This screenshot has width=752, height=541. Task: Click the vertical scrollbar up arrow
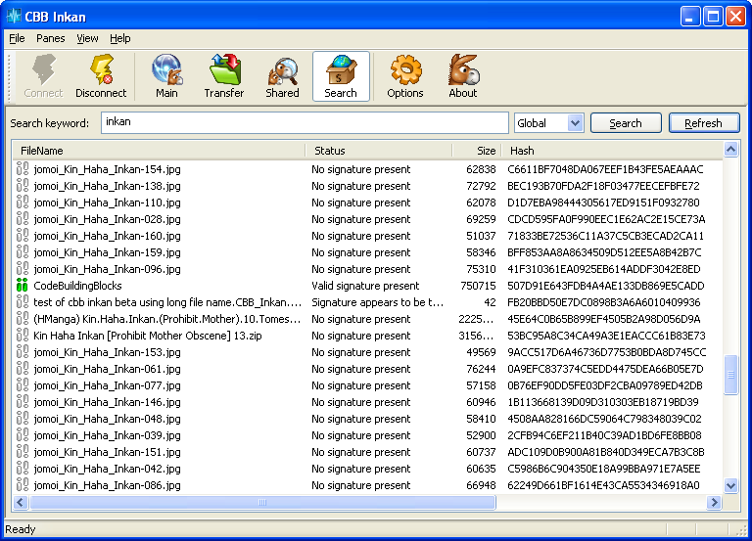click(x=730, y=150)
